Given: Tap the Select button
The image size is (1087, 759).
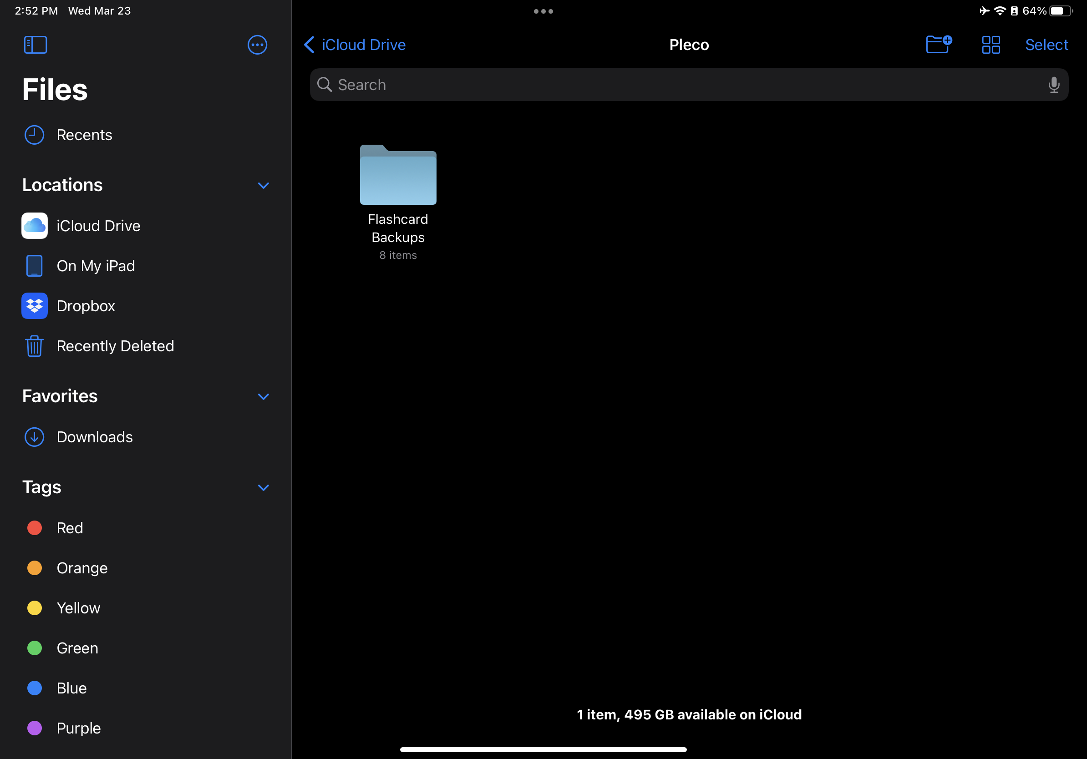Looking at the screenshot, I should click(x=1046, y=45).
